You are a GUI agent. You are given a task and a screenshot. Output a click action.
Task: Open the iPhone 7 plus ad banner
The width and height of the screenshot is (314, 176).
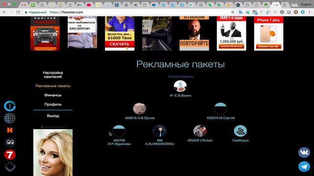(269, 34)
